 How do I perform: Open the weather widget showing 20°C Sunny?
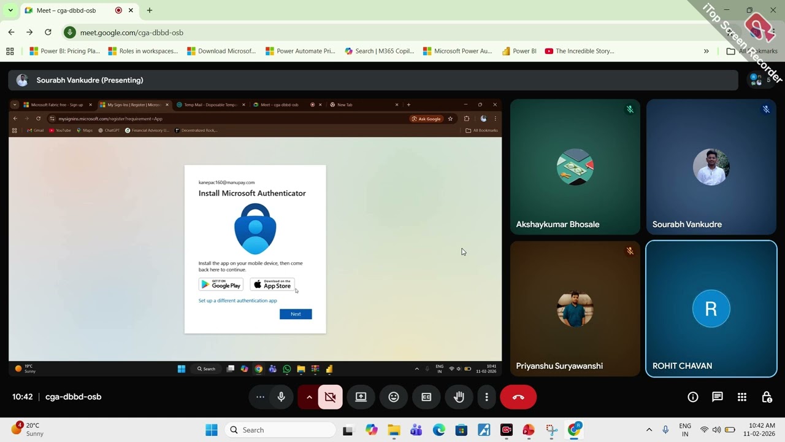point(28,429)
